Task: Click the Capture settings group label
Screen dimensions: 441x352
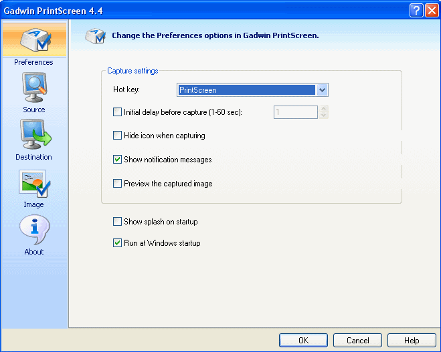Action: [x=133, y=71]
